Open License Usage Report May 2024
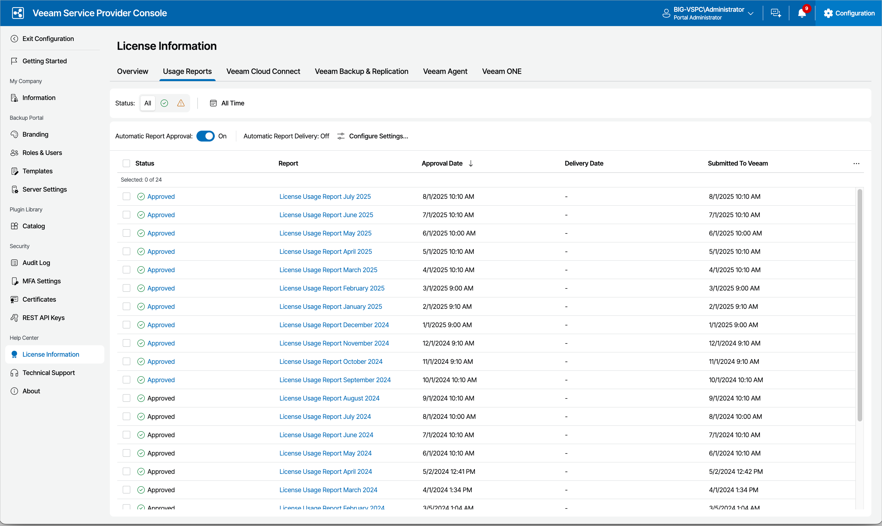The image size is (882, 526). tap(325, 453)
